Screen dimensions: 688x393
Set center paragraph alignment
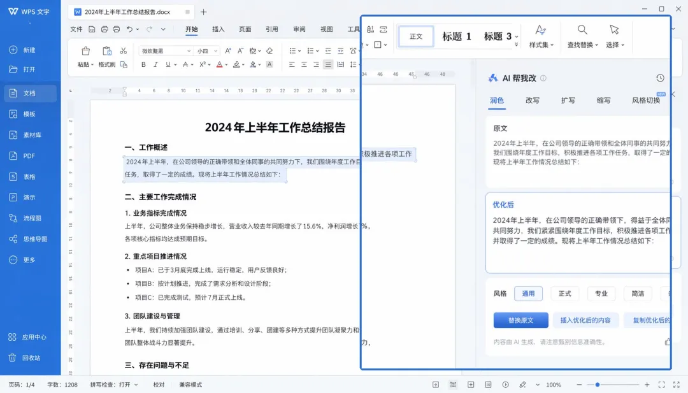click(x=304, y=64)
